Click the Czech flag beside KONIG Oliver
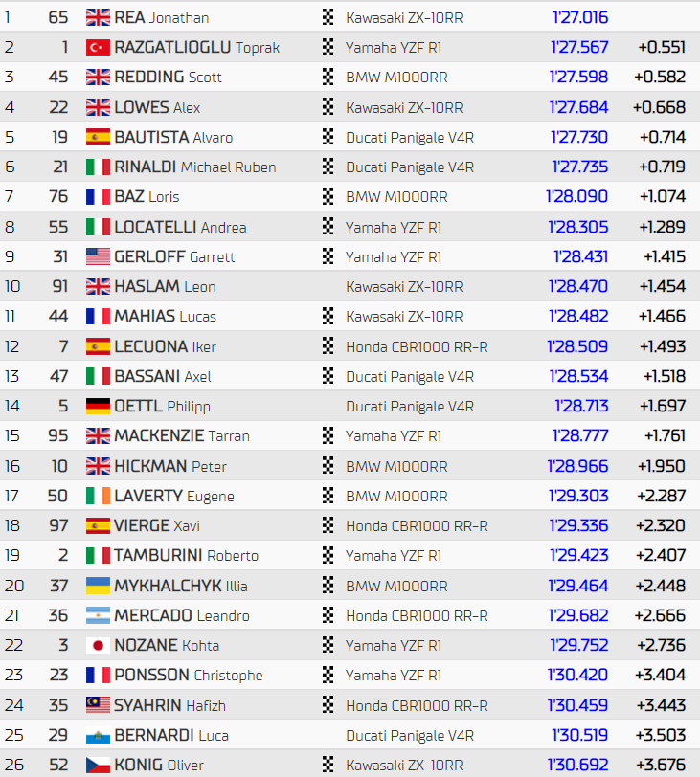700x777 pixels. tap(98, 766)
